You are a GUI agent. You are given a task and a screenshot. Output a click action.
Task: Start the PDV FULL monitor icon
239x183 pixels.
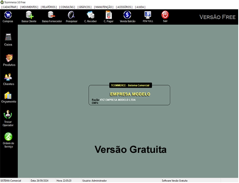[148, 15]
